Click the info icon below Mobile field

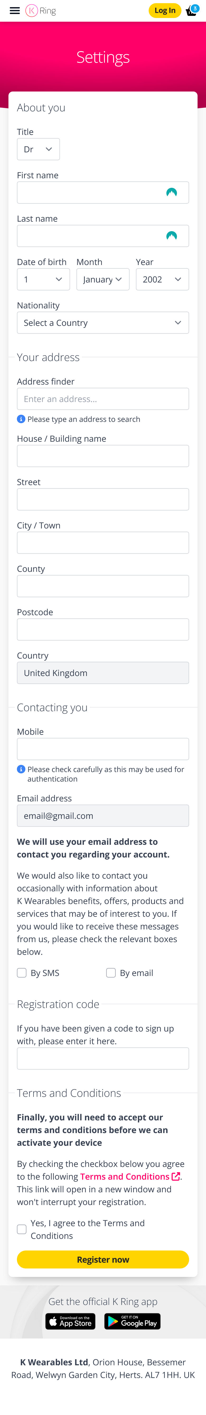click(x=21, y=769)
